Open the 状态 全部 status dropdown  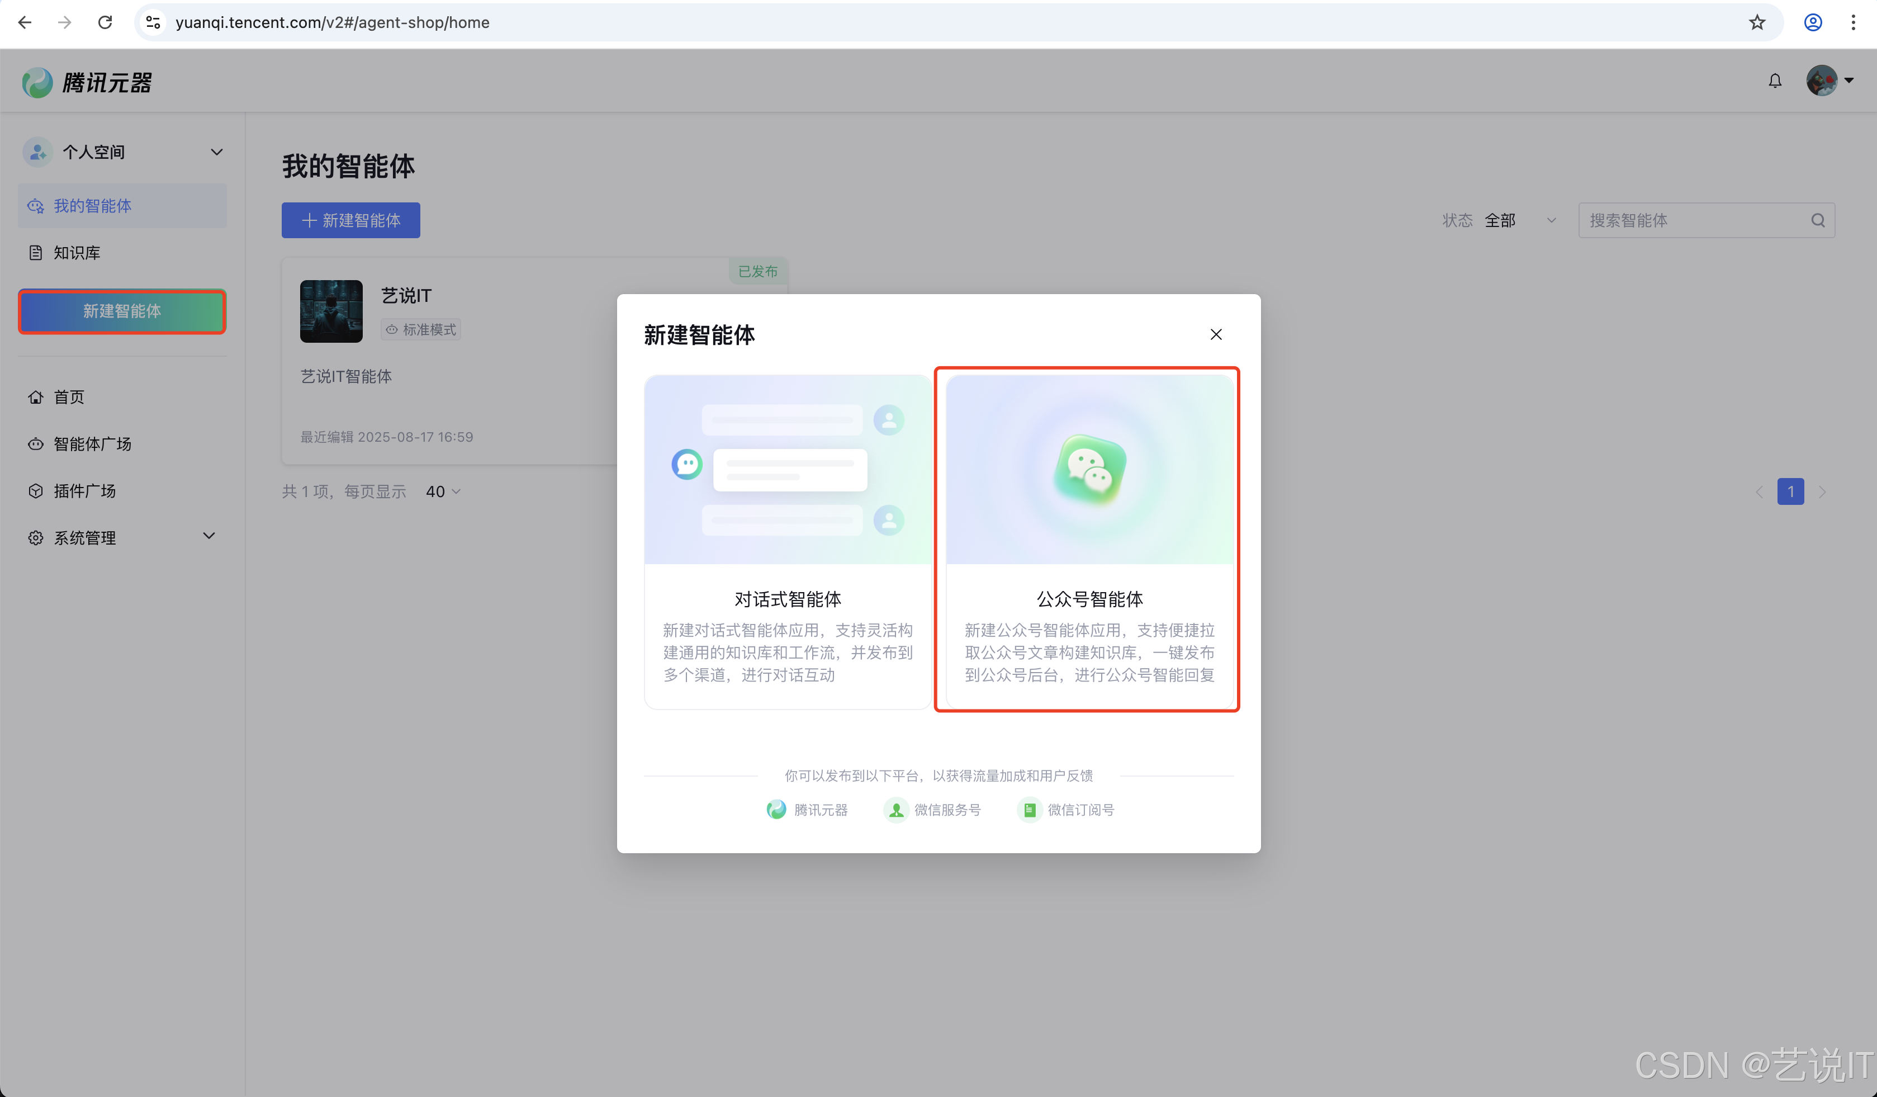[x=1519, y=220]
